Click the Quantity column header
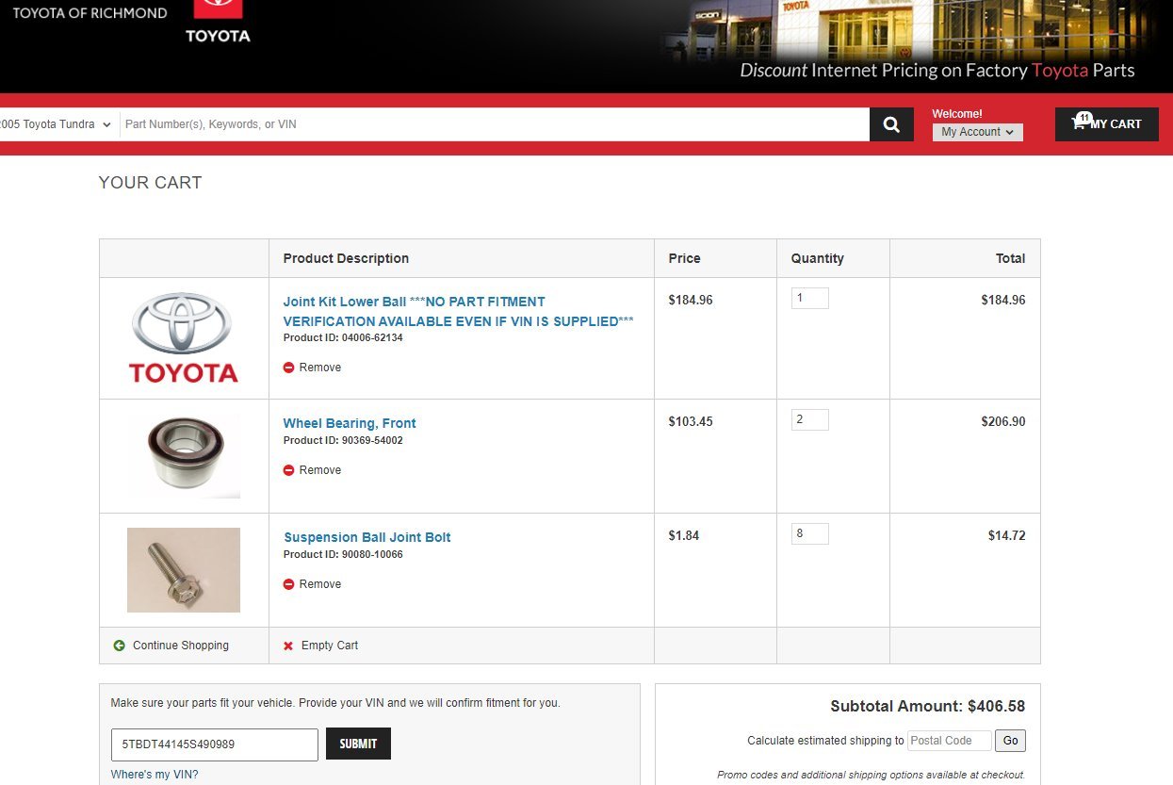The image size is (1173, 785). point(817,258)
